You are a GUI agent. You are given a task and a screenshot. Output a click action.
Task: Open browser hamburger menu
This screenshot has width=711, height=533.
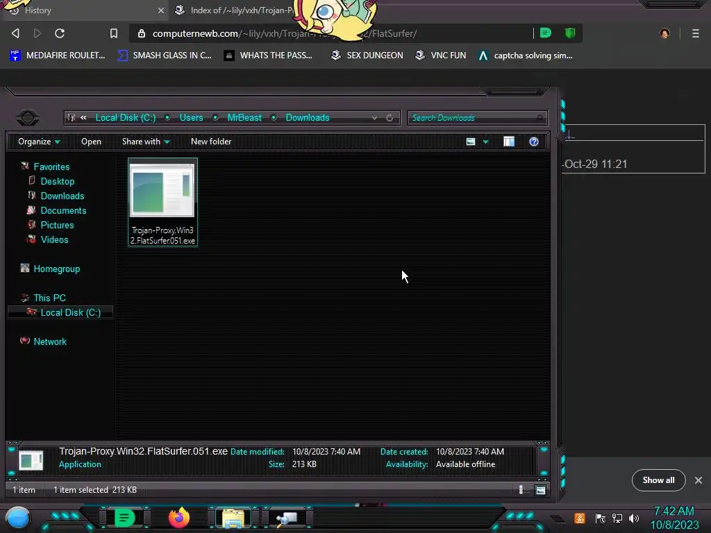(696, 33)
